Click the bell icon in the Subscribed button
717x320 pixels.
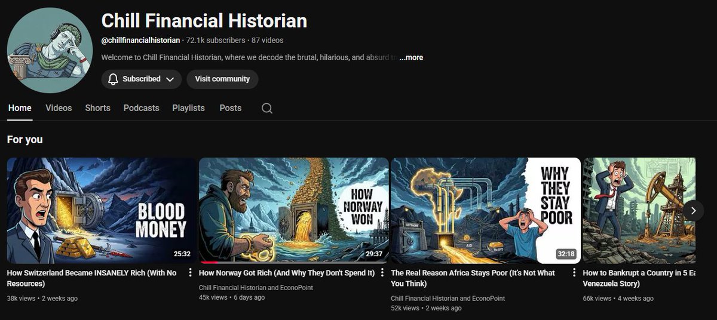pos(114,79)
